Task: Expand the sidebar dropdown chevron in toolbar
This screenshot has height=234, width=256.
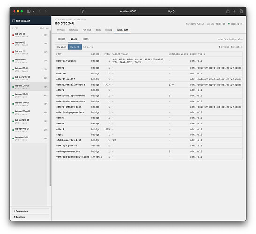Action: tap(34, 11)
